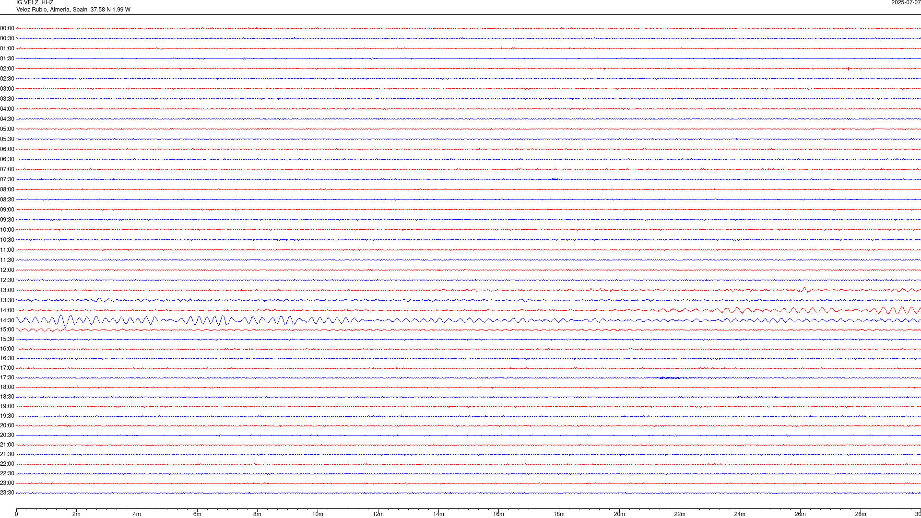Click the 19:00 time row label

tap(7, 406)
